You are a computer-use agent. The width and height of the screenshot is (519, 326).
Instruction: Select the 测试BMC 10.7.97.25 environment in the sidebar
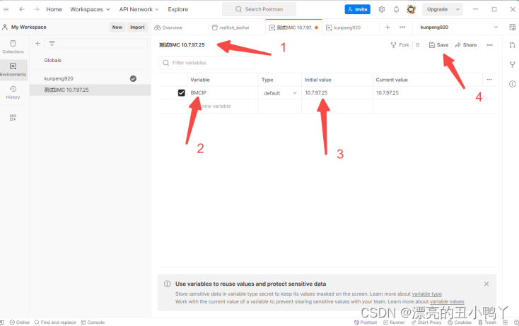pyautogui.click(x=90, y=90)
